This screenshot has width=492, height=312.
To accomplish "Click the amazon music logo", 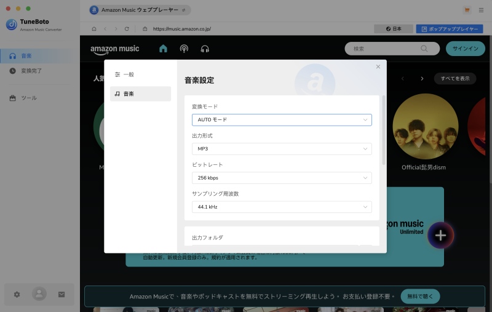I will pos(115,50).
